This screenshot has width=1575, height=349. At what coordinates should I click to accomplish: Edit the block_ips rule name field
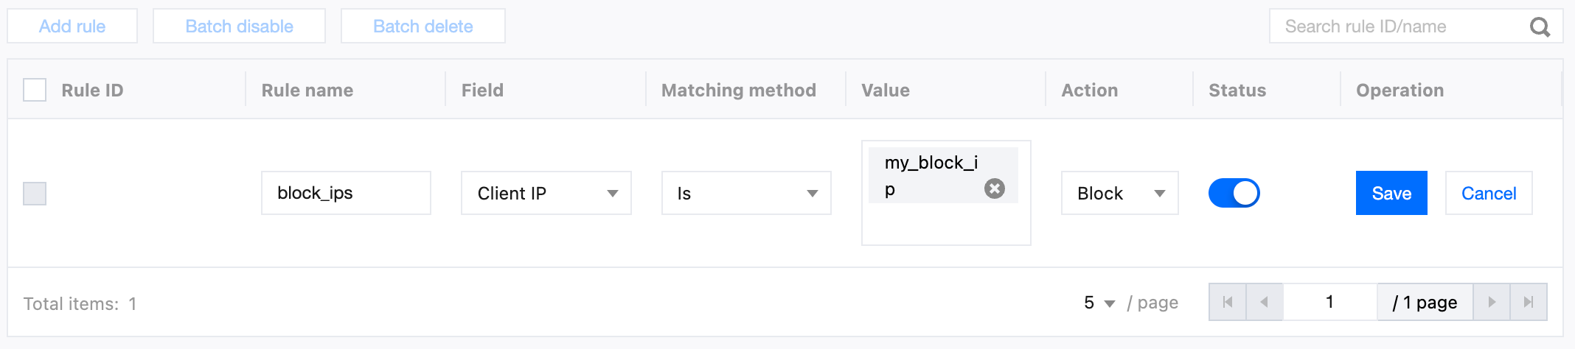pyautogui.click(x=346, y=193)
